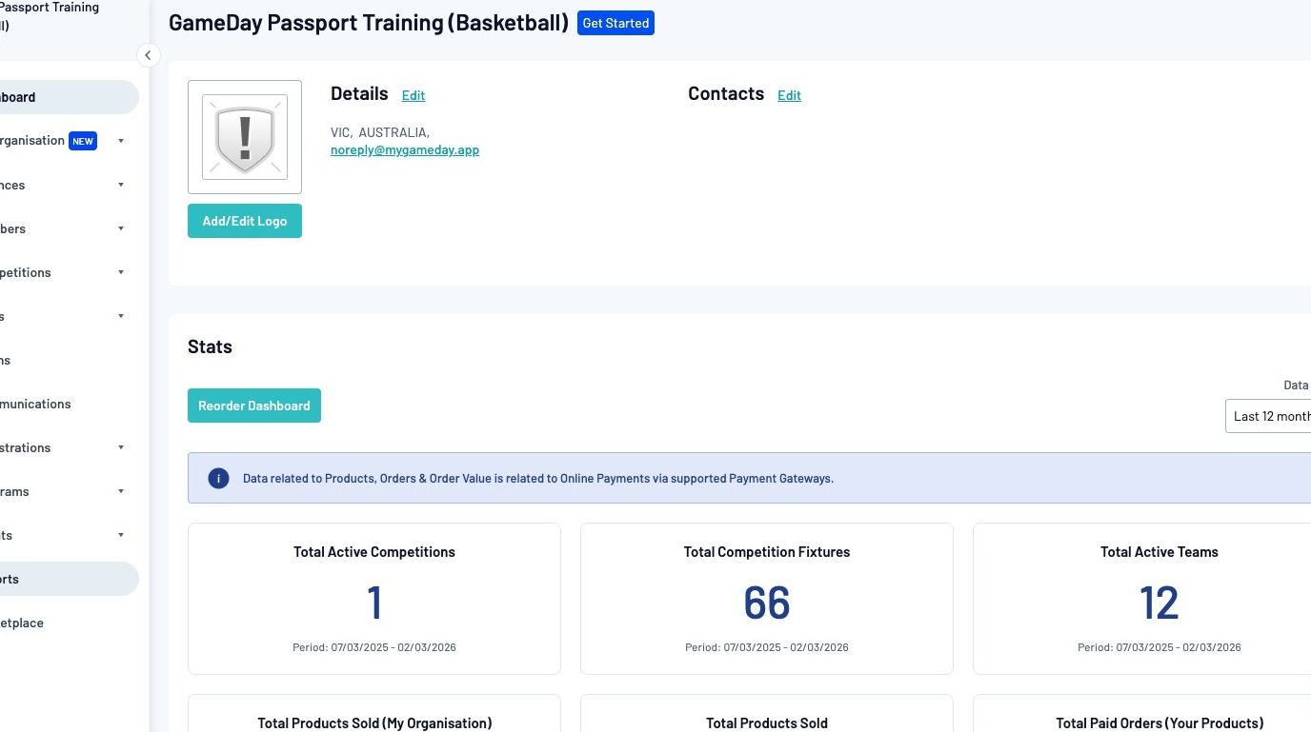Click the Add/Edit Logo button
Image resolution: width=1311 pixels, height=732 pixels.
point(245,221)
